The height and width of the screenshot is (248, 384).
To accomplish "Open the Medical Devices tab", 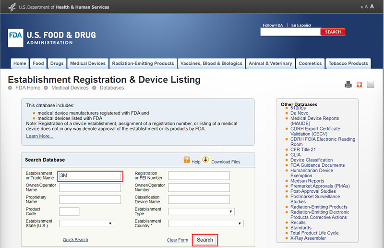I will pos(88,63).
